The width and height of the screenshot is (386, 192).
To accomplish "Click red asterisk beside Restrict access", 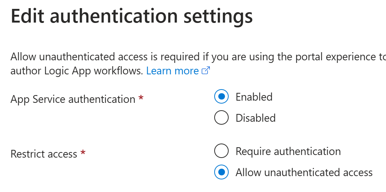I will [83, 152].
